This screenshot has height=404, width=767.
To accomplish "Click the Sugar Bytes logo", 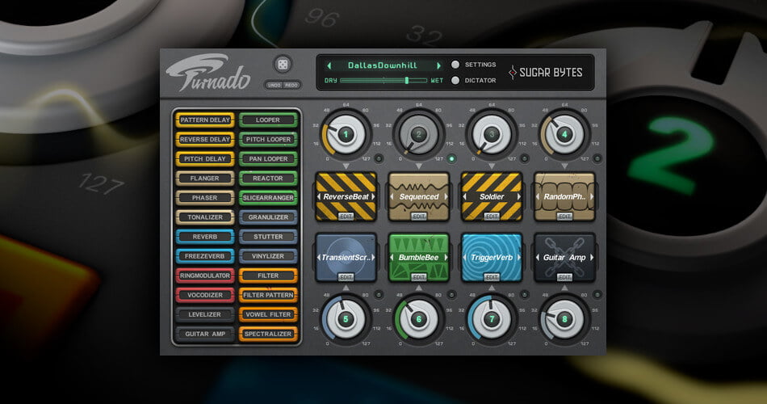I will (545, 73).
